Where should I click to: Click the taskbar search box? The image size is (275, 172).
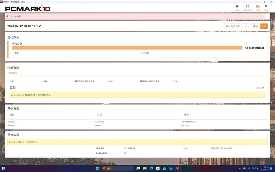pos(118,169)
